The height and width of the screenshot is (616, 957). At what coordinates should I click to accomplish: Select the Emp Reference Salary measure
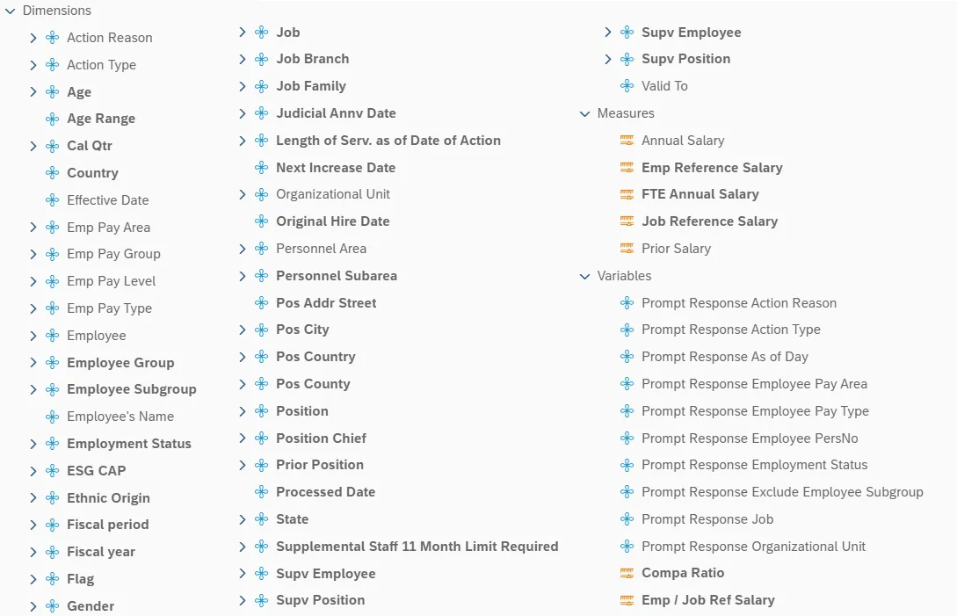click(712, 168)
